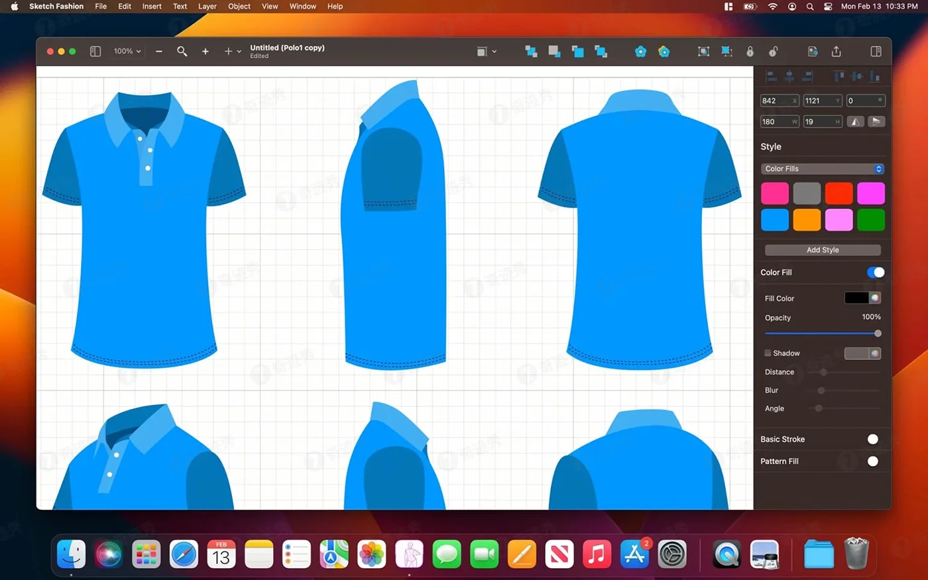The height and width of the screenshot is (580, 928).
Task: Open the Layer menu in the menu bar
Action: point(207,6)
